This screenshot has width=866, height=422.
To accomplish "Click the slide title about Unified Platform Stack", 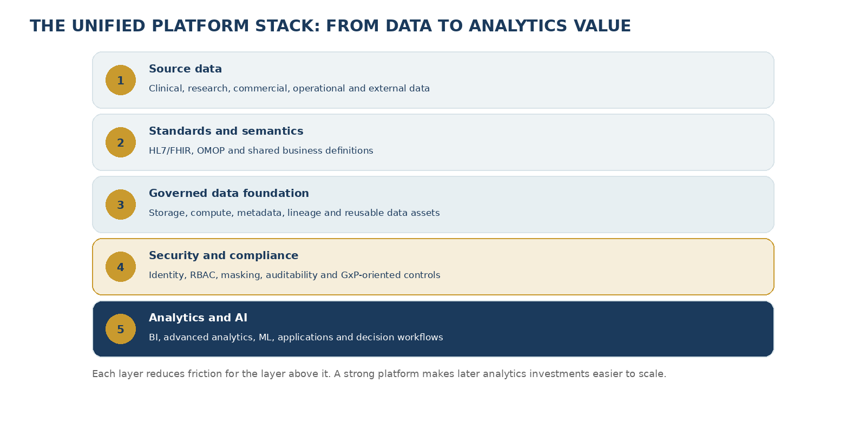I will click(330, 26).
